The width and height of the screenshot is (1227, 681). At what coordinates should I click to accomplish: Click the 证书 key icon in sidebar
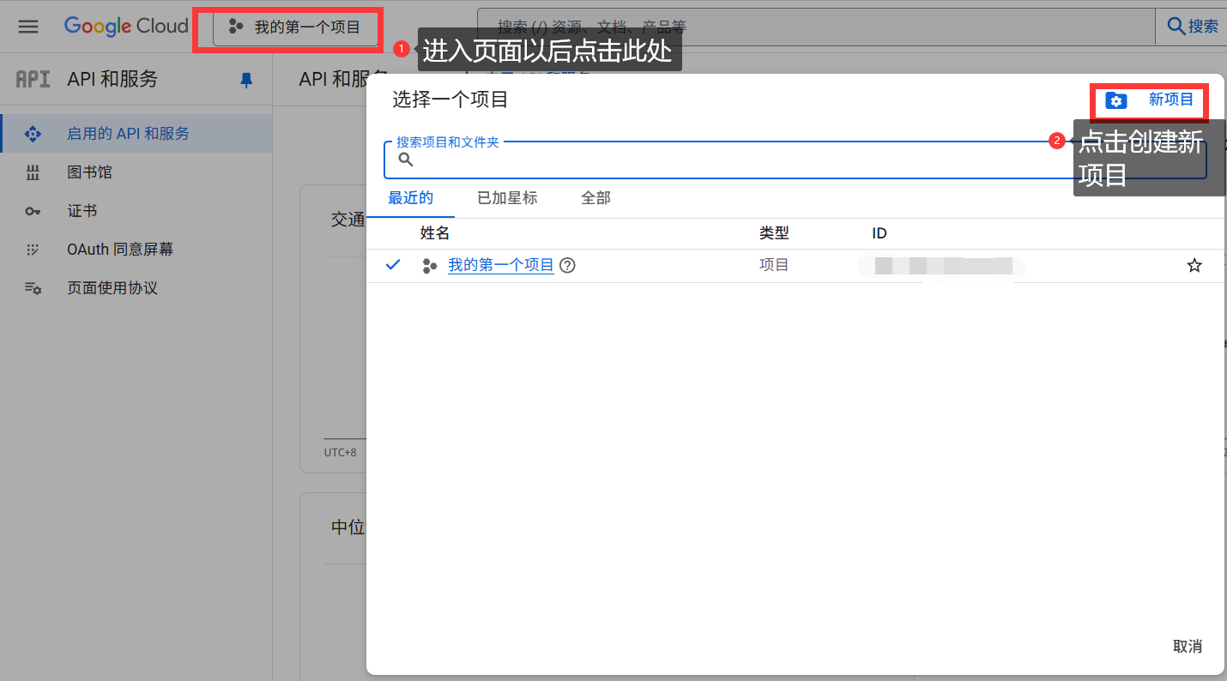33,211
